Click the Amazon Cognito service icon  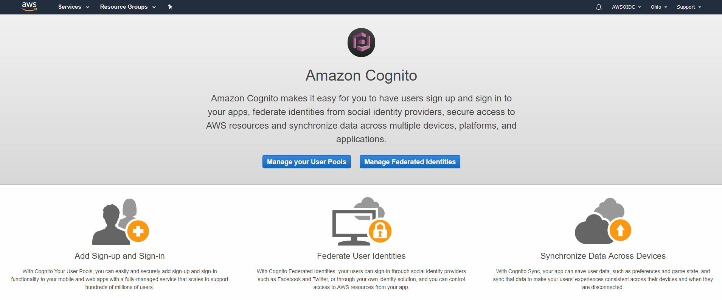pyautogui.click(x=361, y=42)
